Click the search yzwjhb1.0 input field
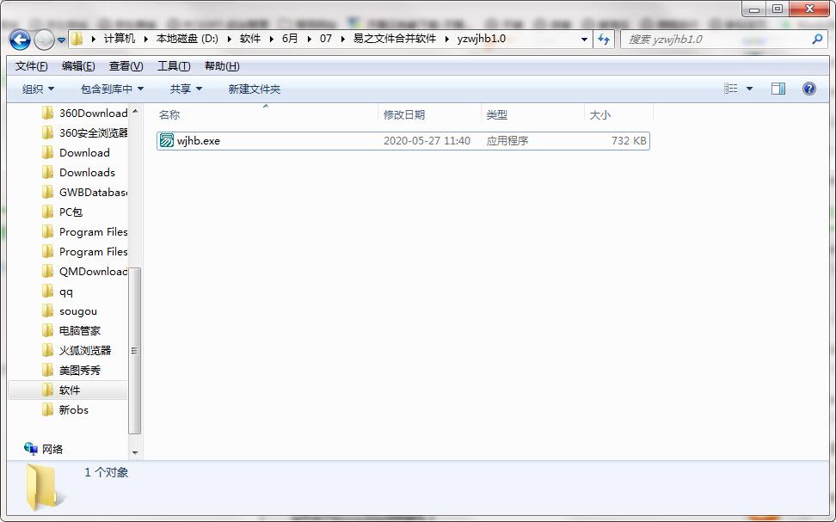 (714, 40)
